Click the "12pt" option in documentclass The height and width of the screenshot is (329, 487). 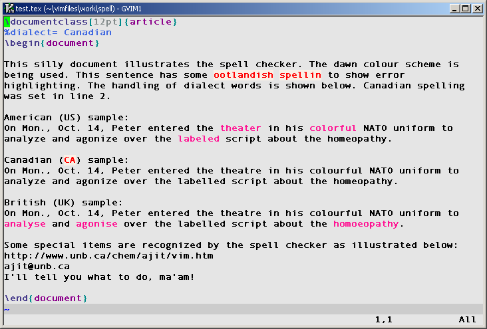click(x=93, y=22)
